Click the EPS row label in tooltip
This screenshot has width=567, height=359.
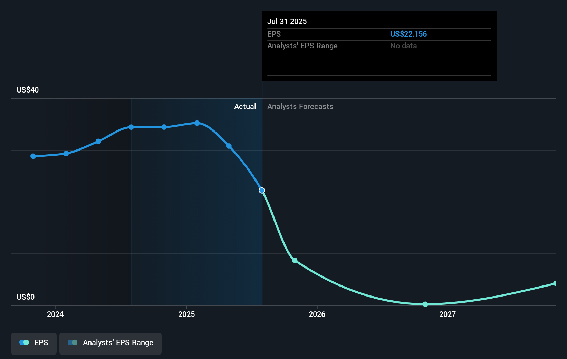coord(274,34)
